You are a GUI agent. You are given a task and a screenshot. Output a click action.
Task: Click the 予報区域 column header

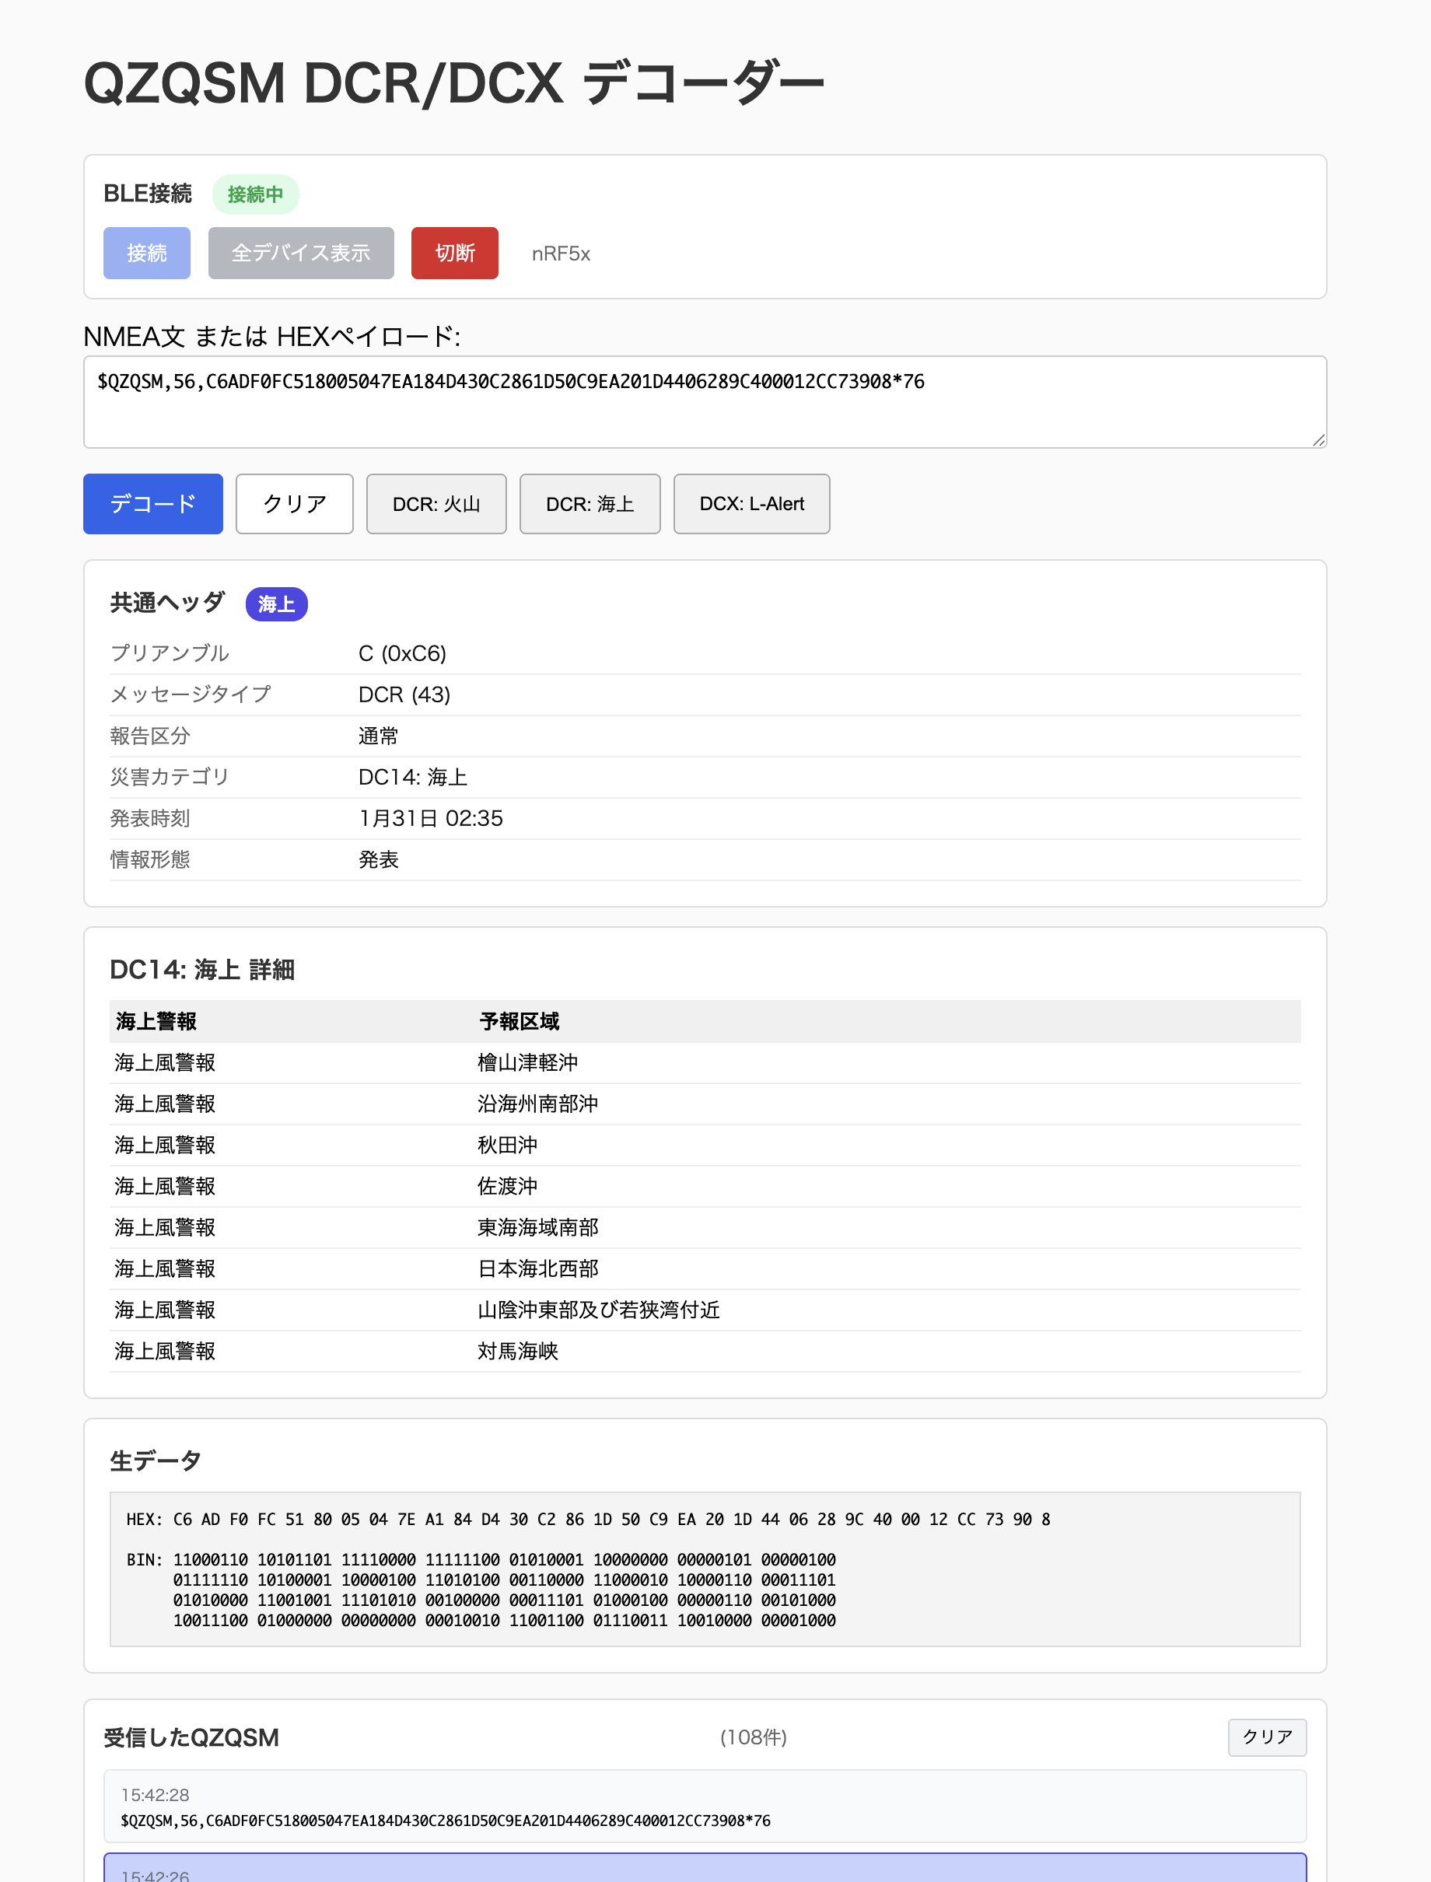point(519,1021)
